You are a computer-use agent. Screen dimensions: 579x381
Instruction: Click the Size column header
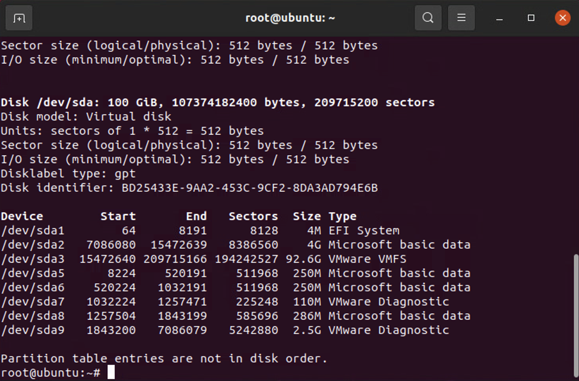(x=306, y=216)
